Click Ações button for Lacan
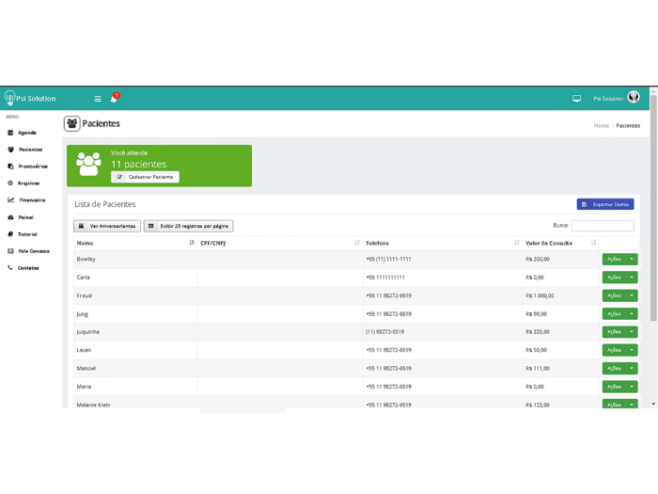Screen dimensions: 658x494 614,350
